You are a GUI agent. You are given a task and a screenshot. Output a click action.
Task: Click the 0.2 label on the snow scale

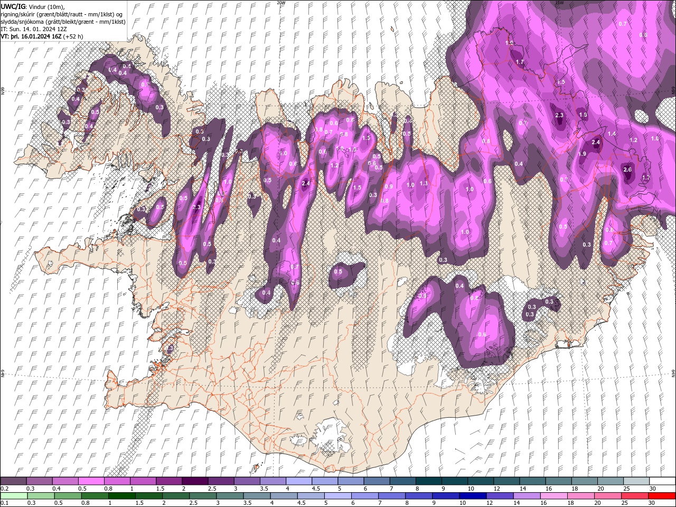coord(4,489)
